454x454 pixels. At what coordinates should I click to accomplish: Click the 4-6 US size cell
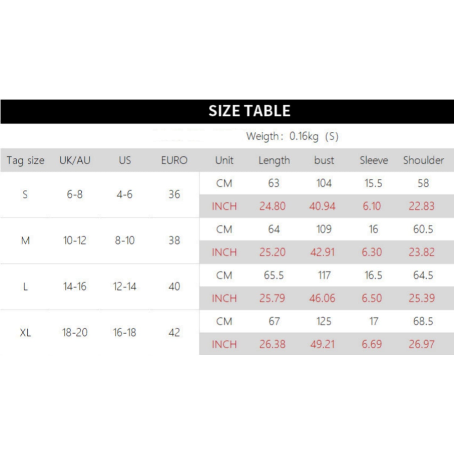[124, 194]
